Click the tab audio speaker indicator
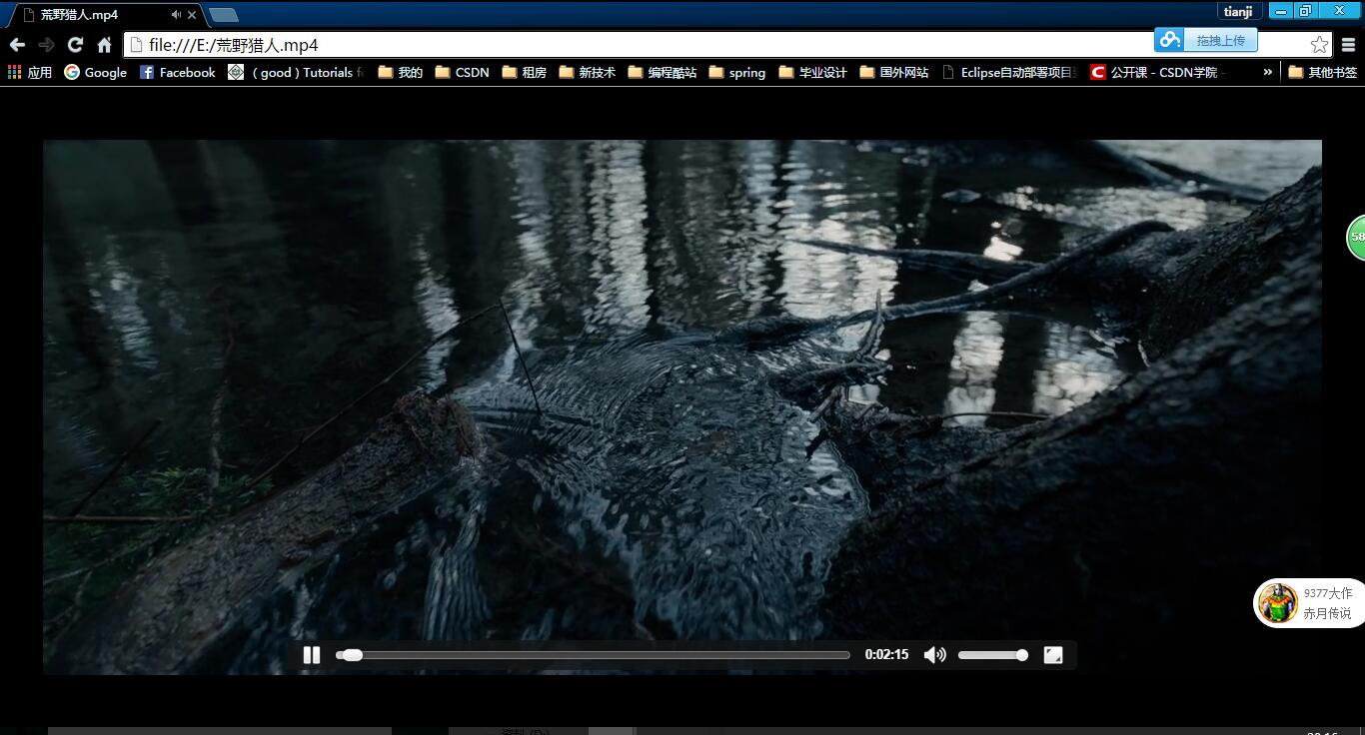Image resolution: width=1365 pixels, height=735 pixels. pos(176,15)
